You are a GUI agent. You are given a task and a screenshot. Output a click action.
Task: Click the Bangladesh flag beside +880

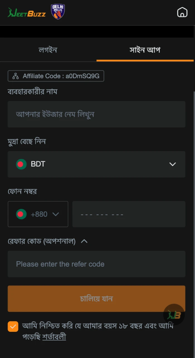coord(21,214)
